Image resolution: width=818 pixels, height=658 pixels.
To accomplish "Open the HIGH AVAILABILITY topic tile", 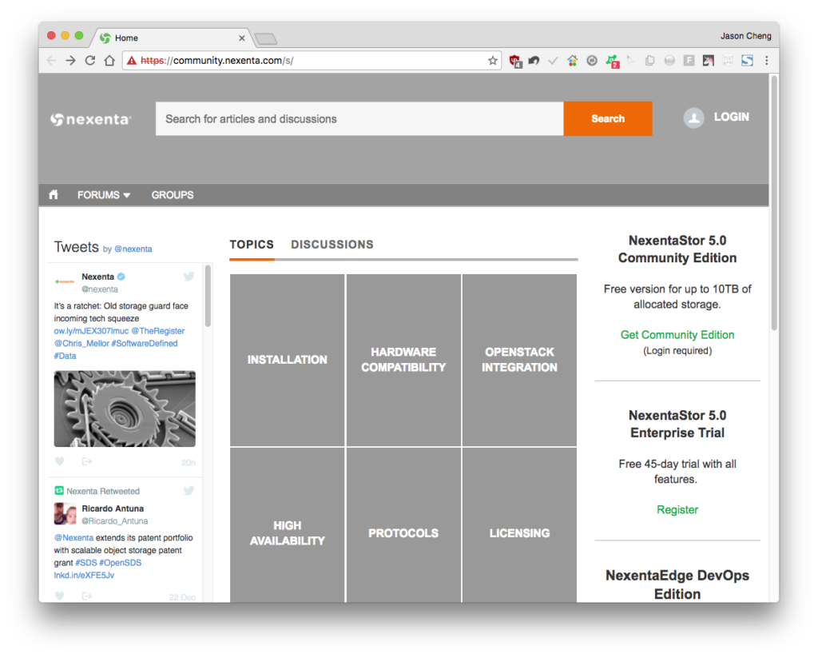I will 288,525.
